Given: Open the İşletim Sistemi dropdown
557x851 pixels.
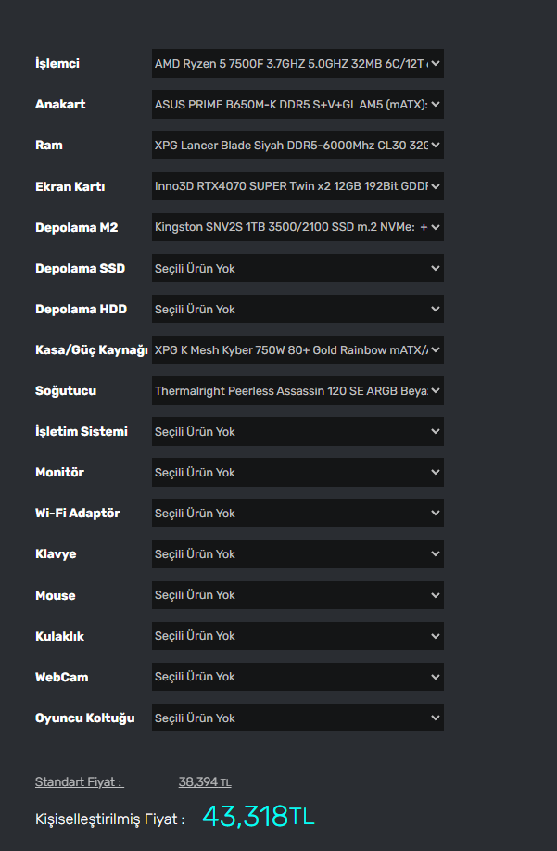Looking at the screenshot, I should (x=297, y=431).
